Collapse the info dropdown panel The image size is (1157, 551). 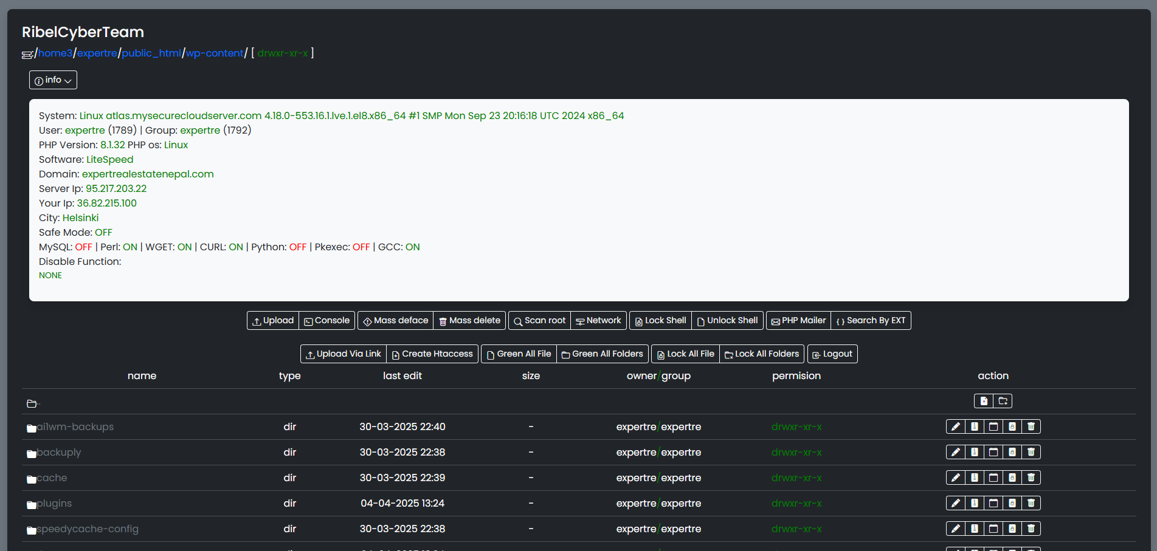53,80
